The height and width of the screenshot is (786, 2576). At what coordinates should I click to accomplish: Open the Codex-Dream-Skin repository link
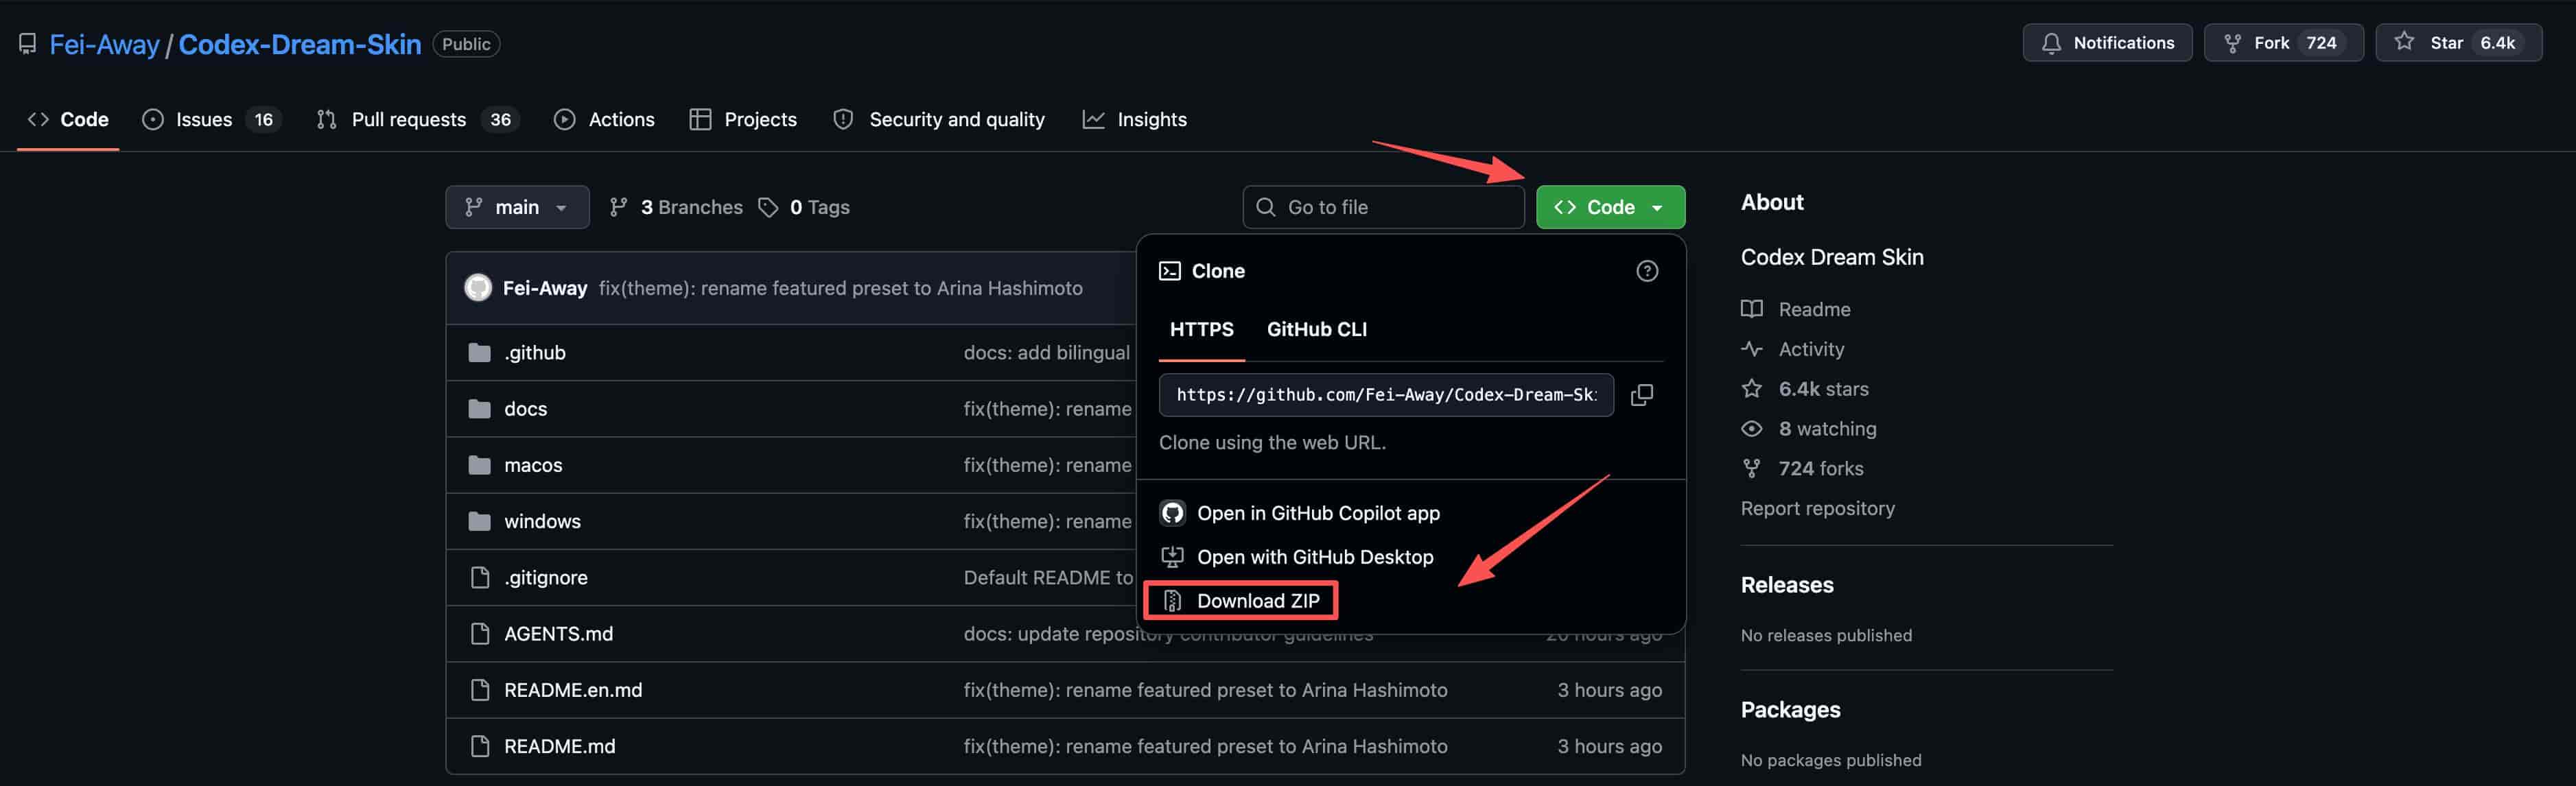[300, 44]
